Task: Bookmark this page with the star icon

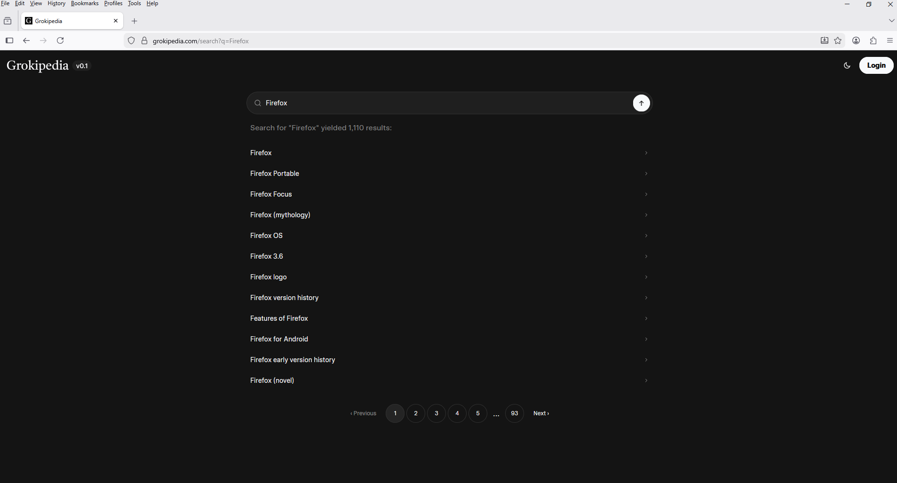Action: [x=838, y=40]
